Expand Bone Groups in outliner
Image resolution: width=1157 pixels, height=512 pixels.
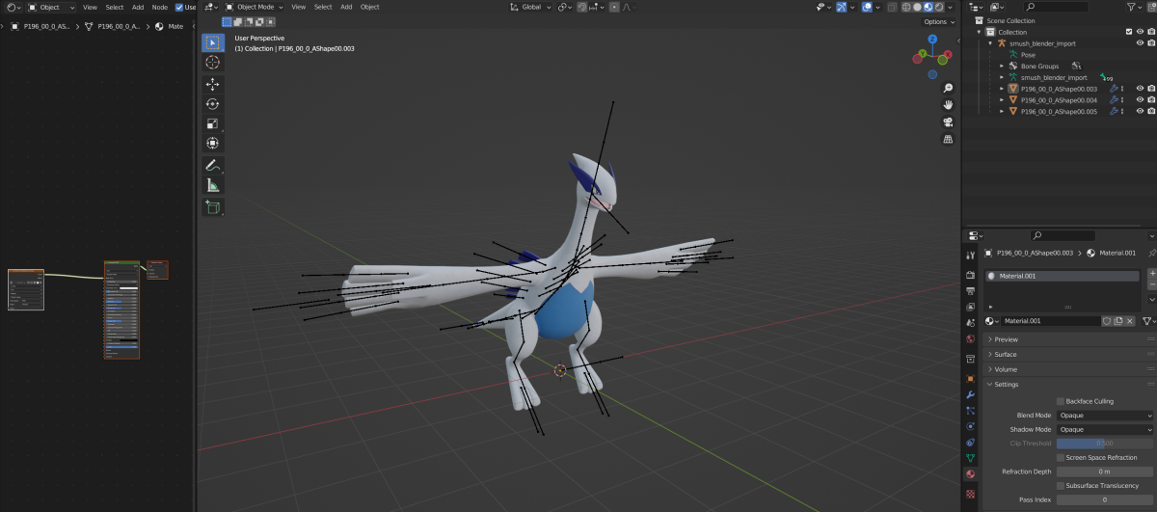point(1002,67)
